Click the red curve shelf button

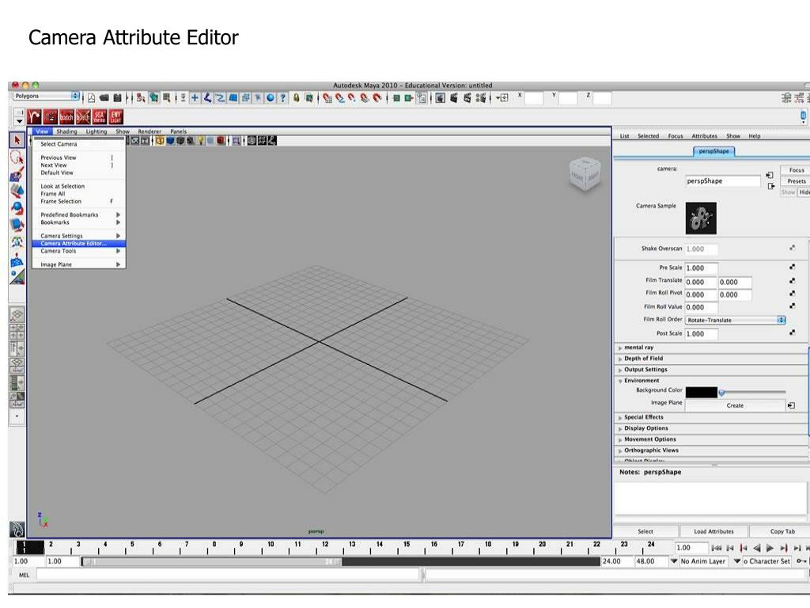tap(34, 117)
